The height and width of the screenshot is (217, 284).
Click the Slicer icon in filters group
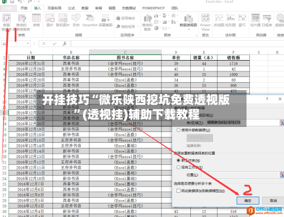tap(256, 20)
